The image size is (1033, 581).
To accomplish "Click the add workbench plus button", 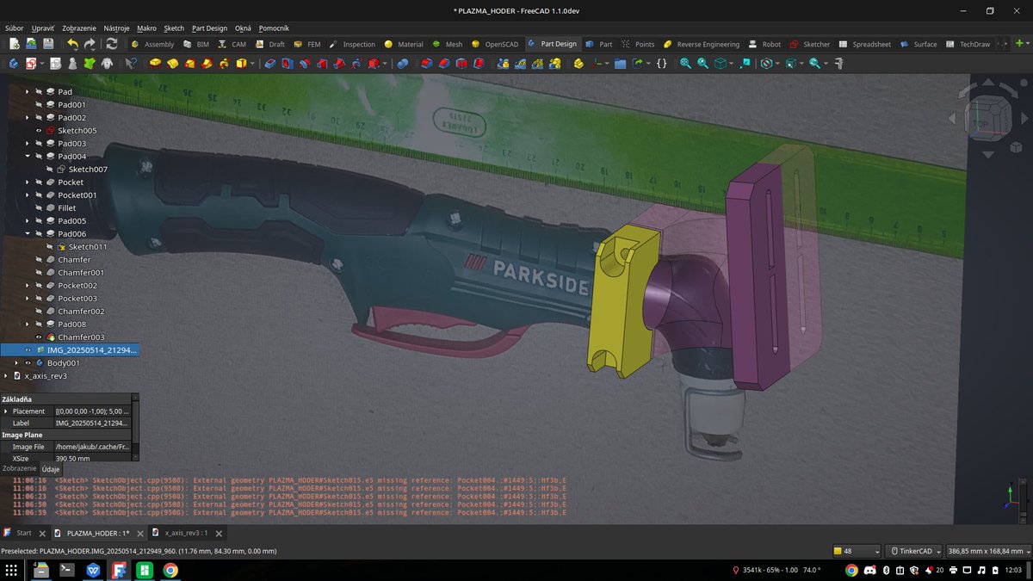I will pos(1019,44).
